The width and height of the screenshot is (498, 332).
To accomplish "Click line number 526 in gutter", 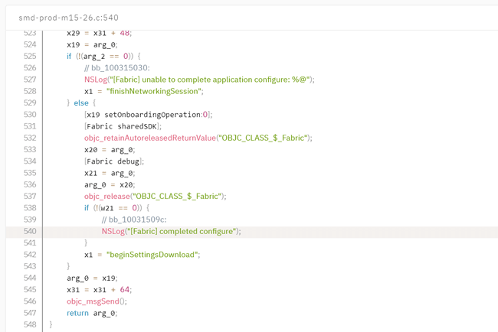I will [30, 68].
